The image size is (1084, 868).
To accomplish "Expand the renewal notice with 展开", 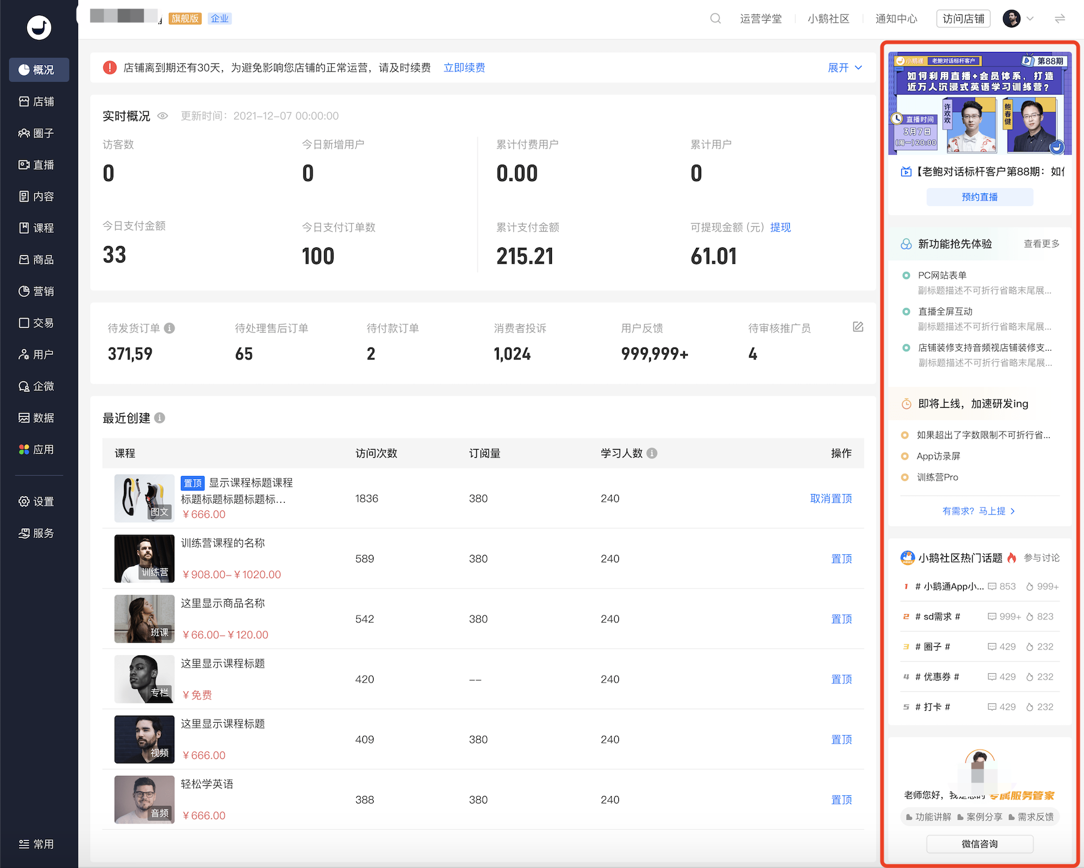I will (845, 68).
